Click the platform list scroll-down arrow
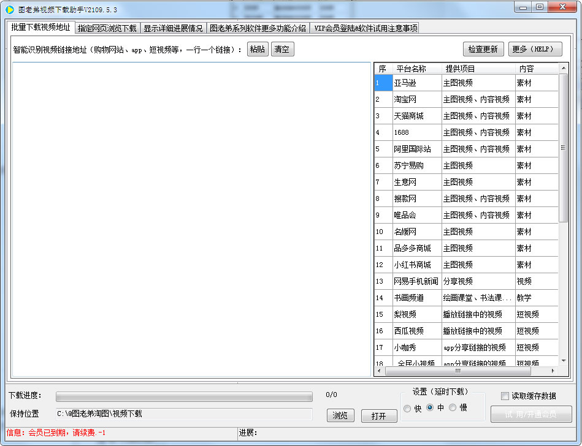Image resolution: width=582 pixels, height=446 pixels. pos(564,361)
